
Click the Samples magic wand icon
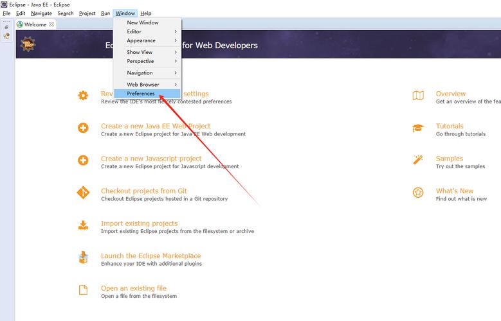point(418,160)
